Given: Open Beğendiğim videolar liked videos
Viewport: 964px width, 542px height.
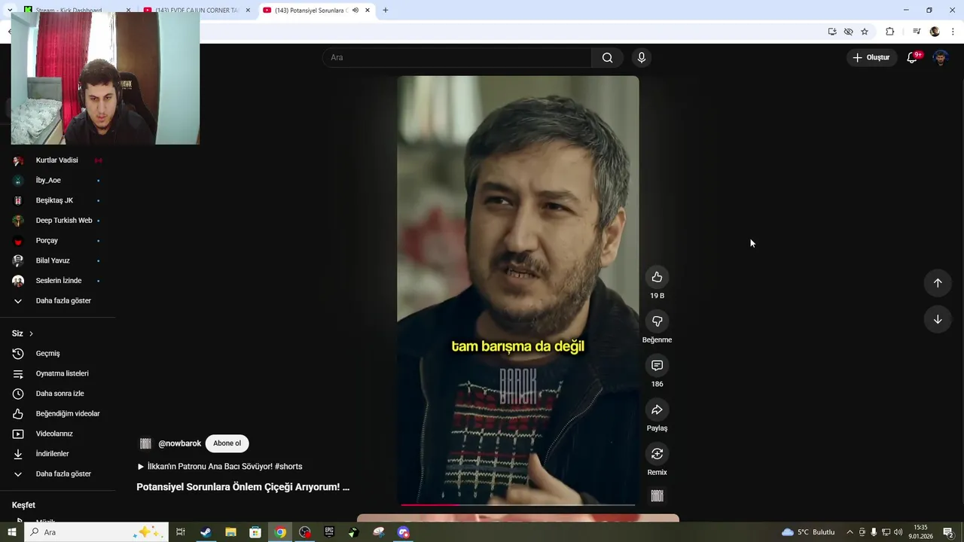Looking at the screenshot, I should click(57, 414).
